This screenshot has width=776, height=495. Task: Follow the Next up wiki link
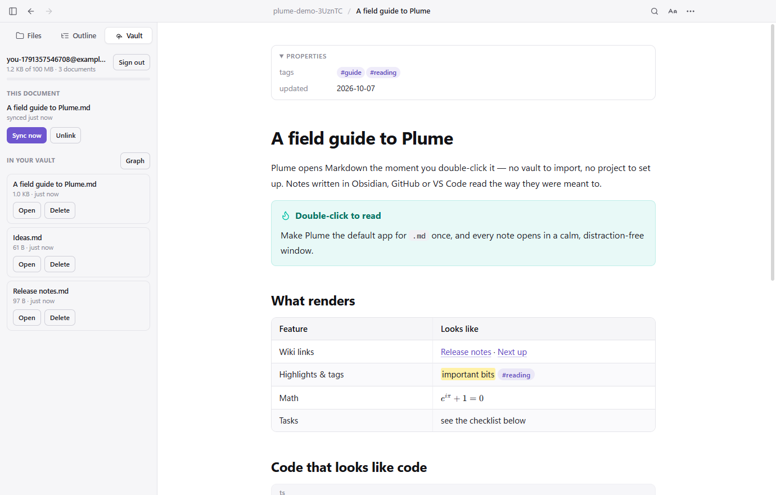(512, 352)
